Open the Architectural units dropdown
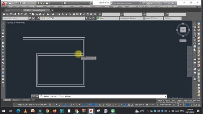 click(165, 105)
